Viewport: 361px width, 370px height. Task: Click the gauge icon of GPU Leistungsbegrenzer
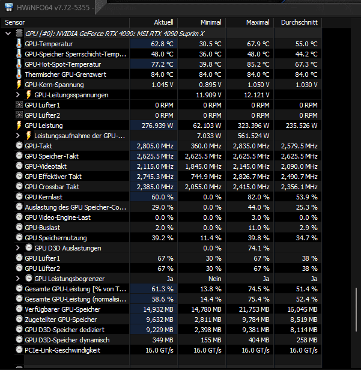coord(29,278)
